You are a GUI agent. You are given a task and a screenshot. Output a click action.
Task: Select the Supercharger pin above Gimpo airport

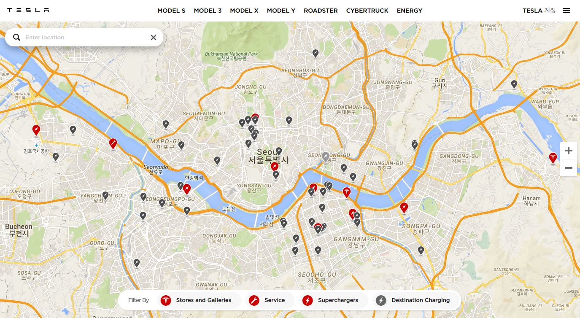coord(36,130)
